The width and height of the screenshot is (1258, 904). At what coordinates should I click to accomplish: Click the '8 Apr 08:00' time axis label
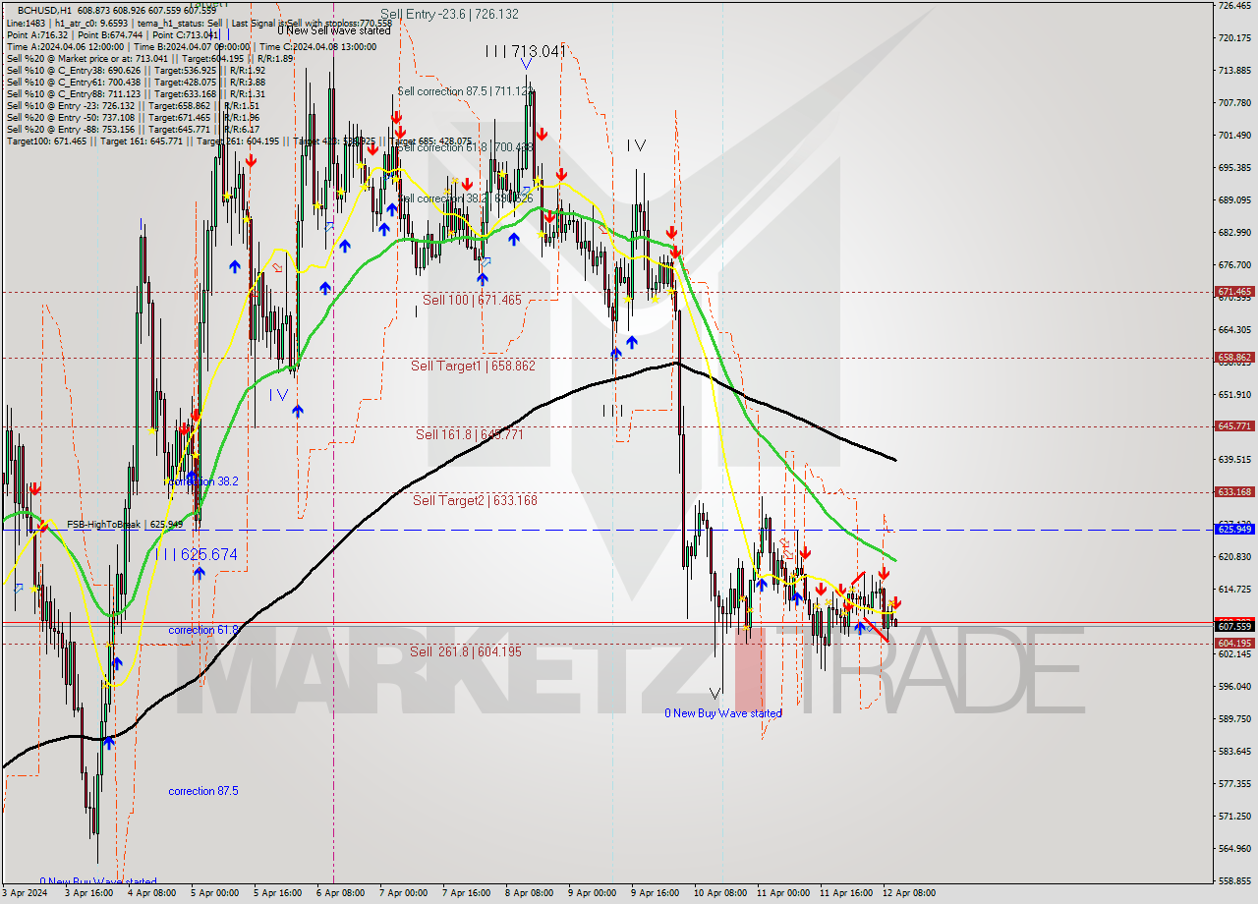point(529,894)
